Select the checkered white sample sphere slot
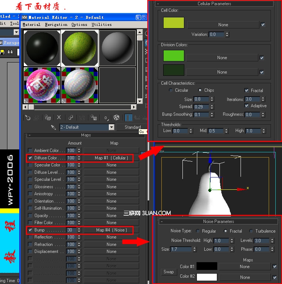 (x=80, y=85)
